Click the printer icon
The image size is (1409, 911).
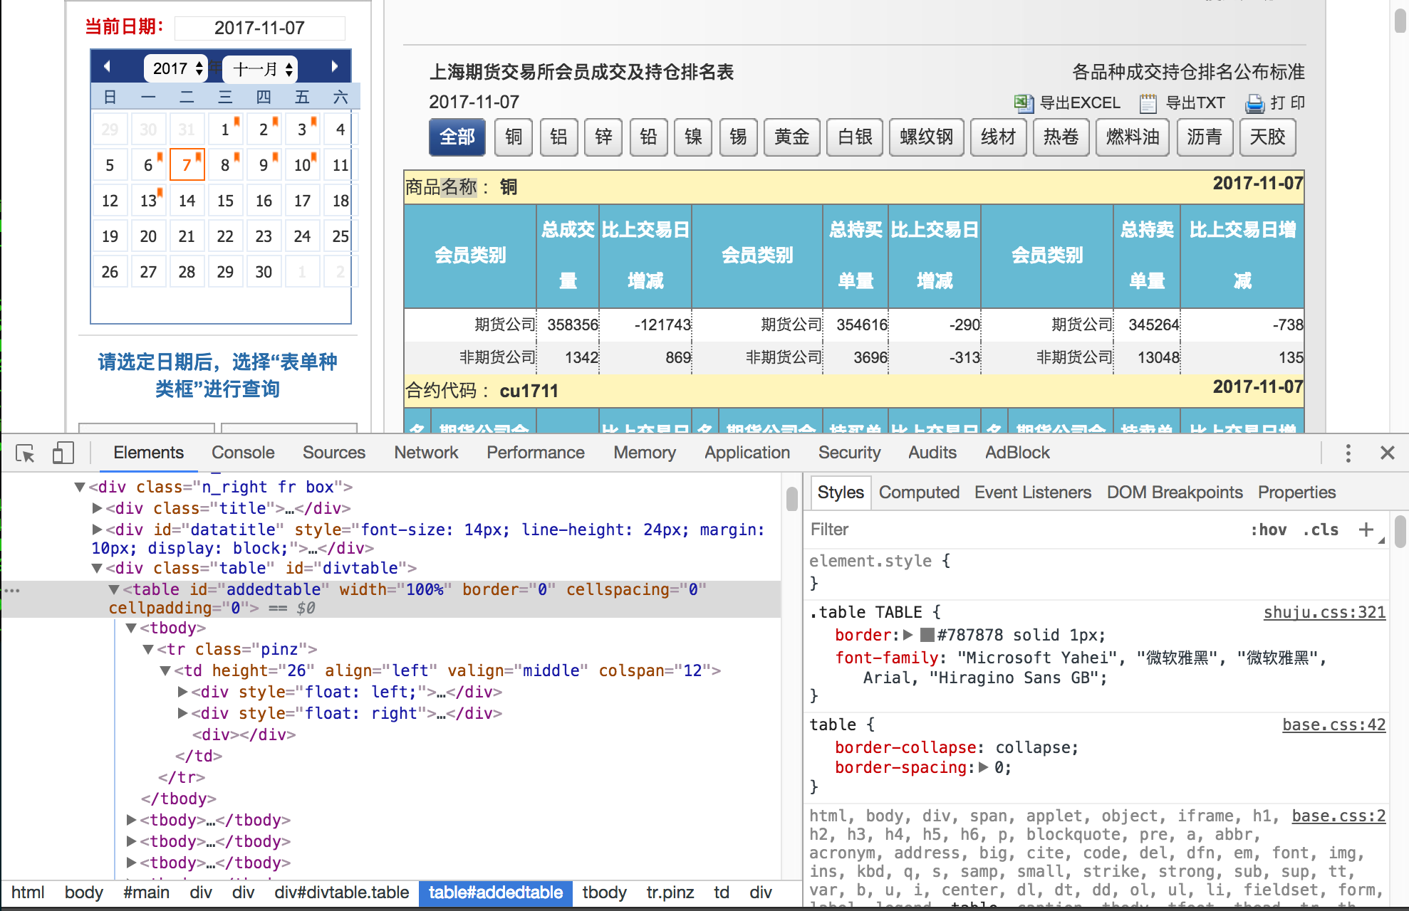(x=1254, y=104)
